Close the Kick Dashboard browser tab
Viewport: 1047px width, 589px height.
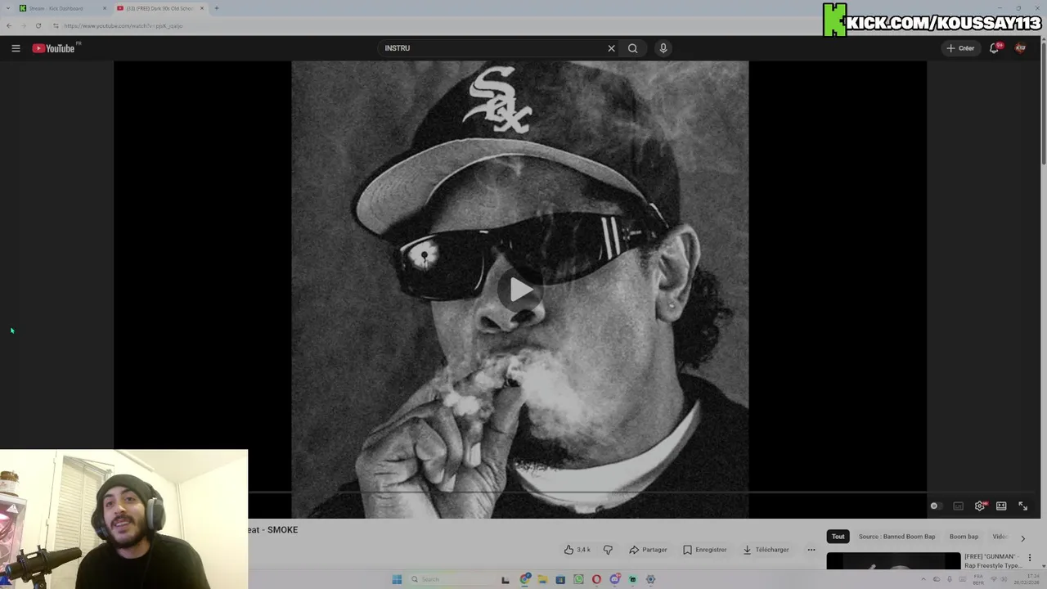[x=104, y=8]
